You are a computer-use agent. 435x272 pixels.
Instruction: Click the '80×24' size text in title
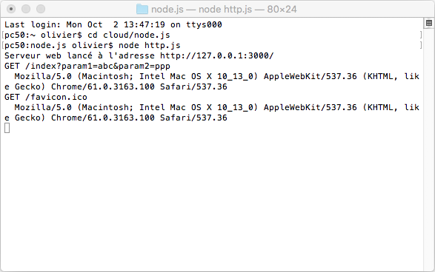pyautogui.click(x=282, y=10)
